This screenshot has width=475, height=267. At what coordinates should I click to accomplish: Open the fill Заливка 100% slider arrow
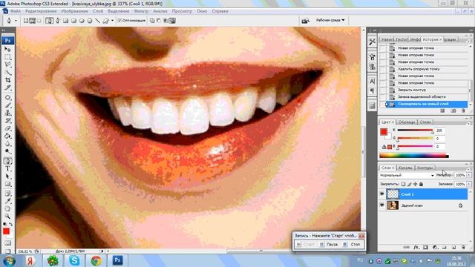pos(469,184)
